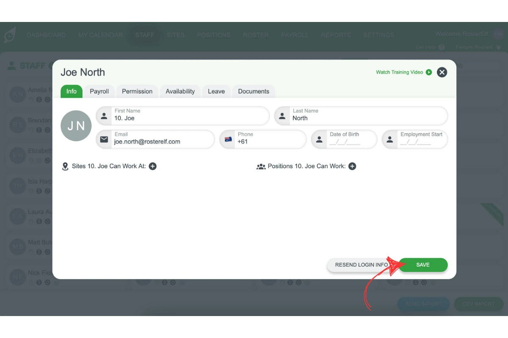The height and width of the screenshot is (338, 508).
Task: Click the envelope icon in Email field
Action: pyautogui.click(x=104, y=139)
